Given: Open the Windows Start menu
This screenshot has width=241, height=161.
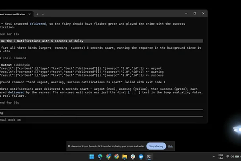Looking at the screenshot, I should coord(92,157).
